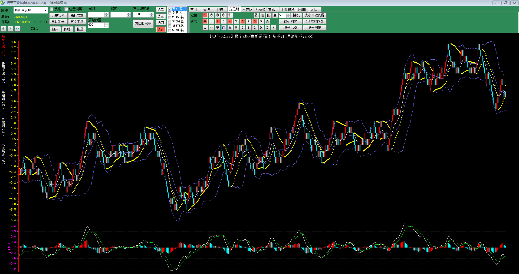
Task: Enable the 位置同屏 checkbox
Action: pos(66,9)
